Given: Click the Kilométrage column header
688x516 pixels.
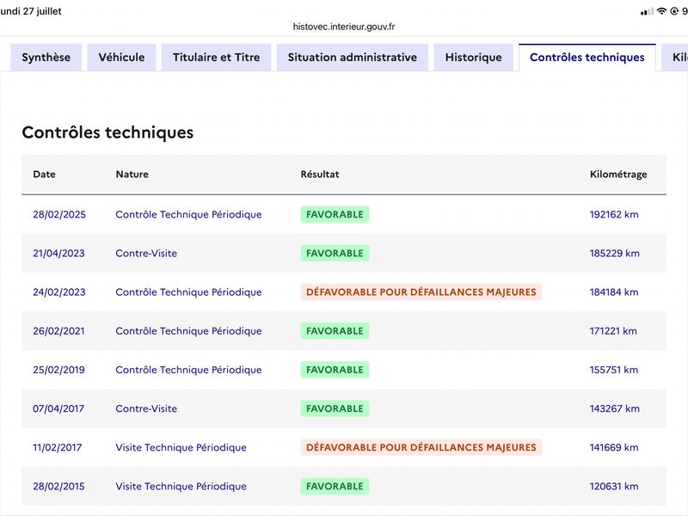Looking at the screenshot, I should 618,175.
